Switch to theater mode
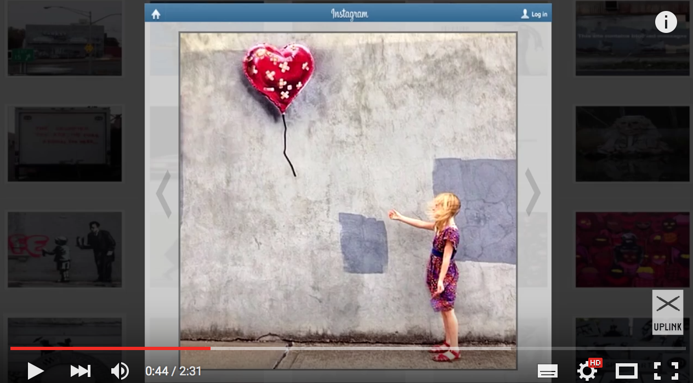Image resolution: width=693 pixels, height=383 pixels. (x=627, y=371)
